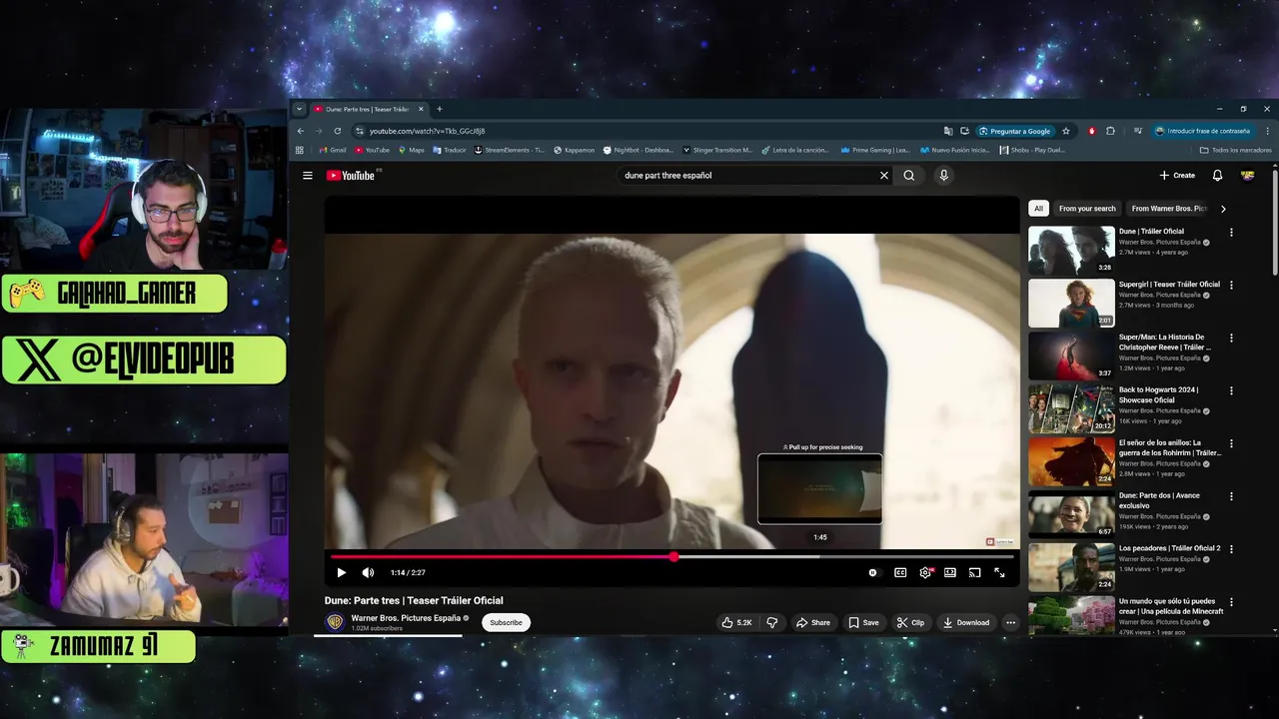This screenshot has height=719, width=1279.
Task: Reload the page in Chrome
Action: pos(338,131)
